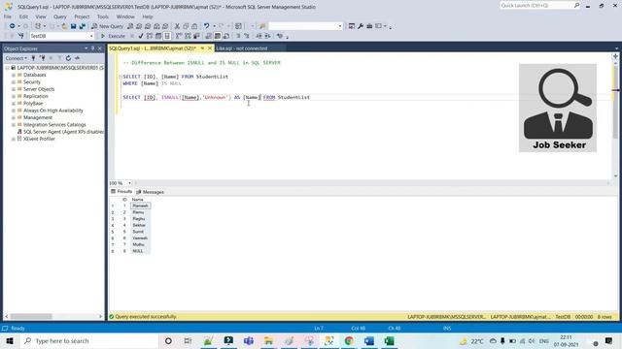Select Integration Services Catalogs node

(54, 125)
